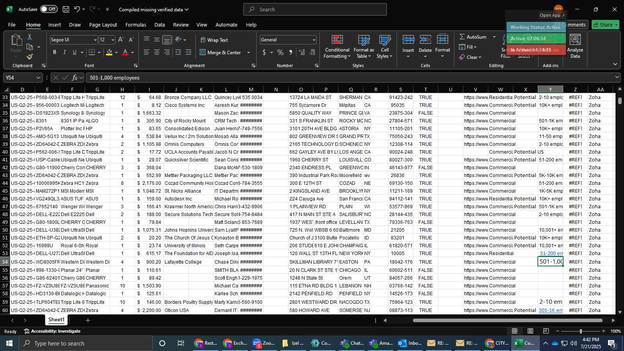Click the Orientation text icon
The width and height of the screenshot is (624, 351).
click(x=178, y=40)
